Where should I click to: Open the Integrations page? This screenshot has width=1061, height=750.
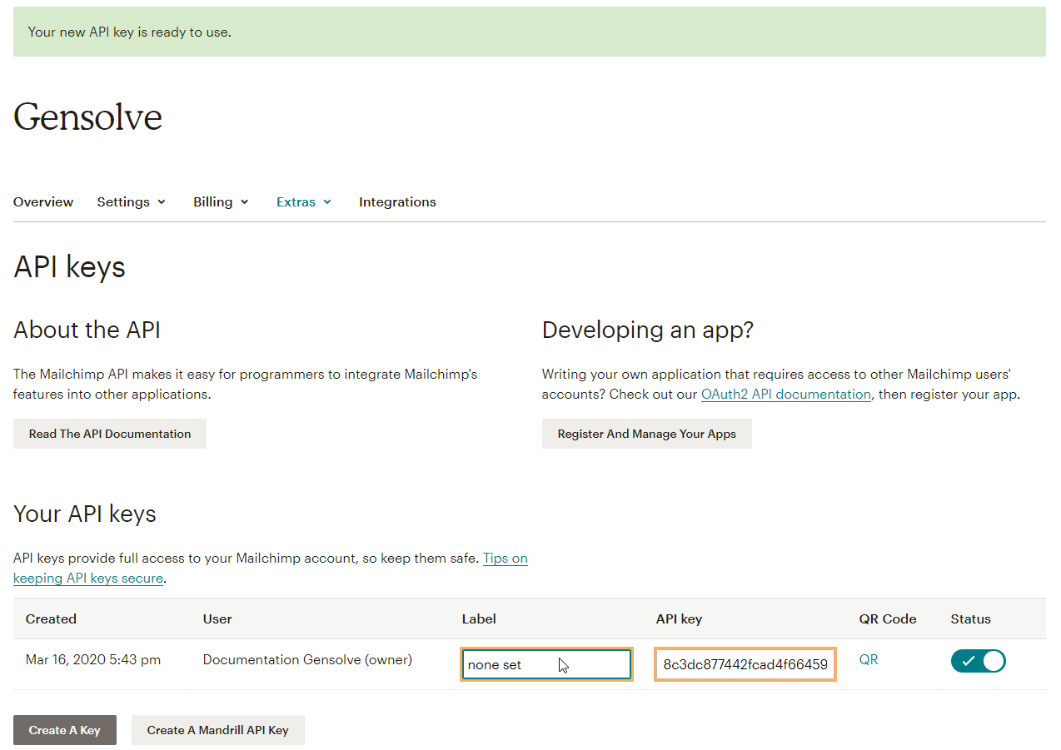tap(397, 201)
